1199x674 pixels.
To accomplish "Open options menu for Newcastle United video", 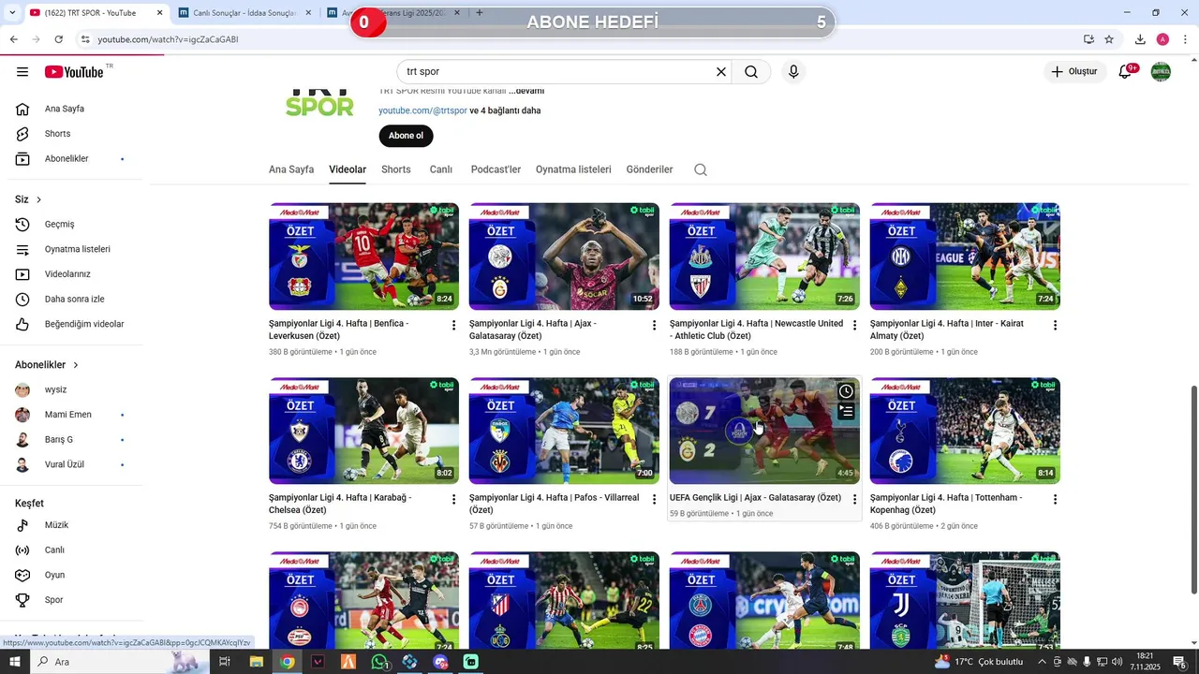I will 854,325.
